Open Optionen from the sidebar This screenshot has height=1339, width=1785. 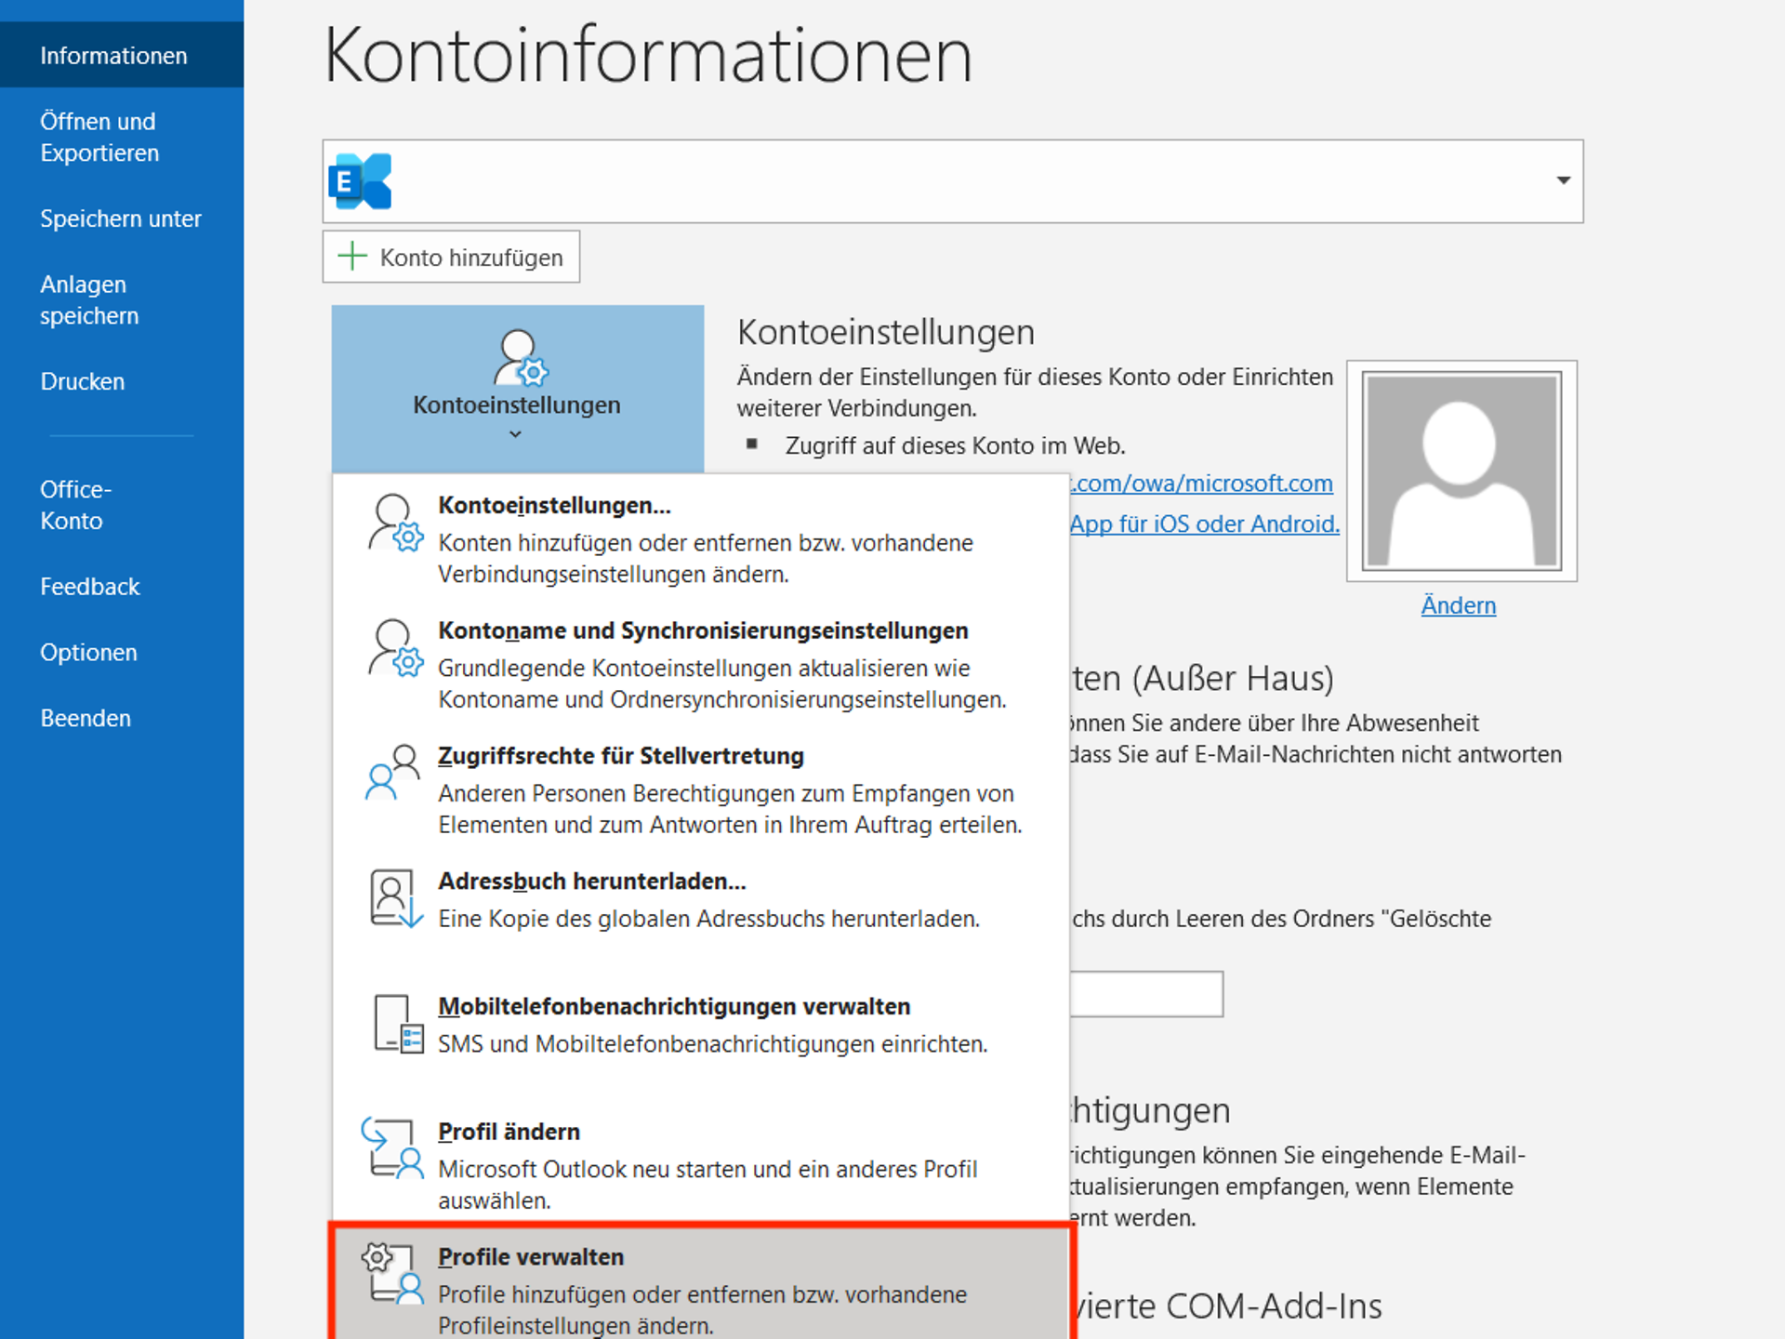coord(88,652)
